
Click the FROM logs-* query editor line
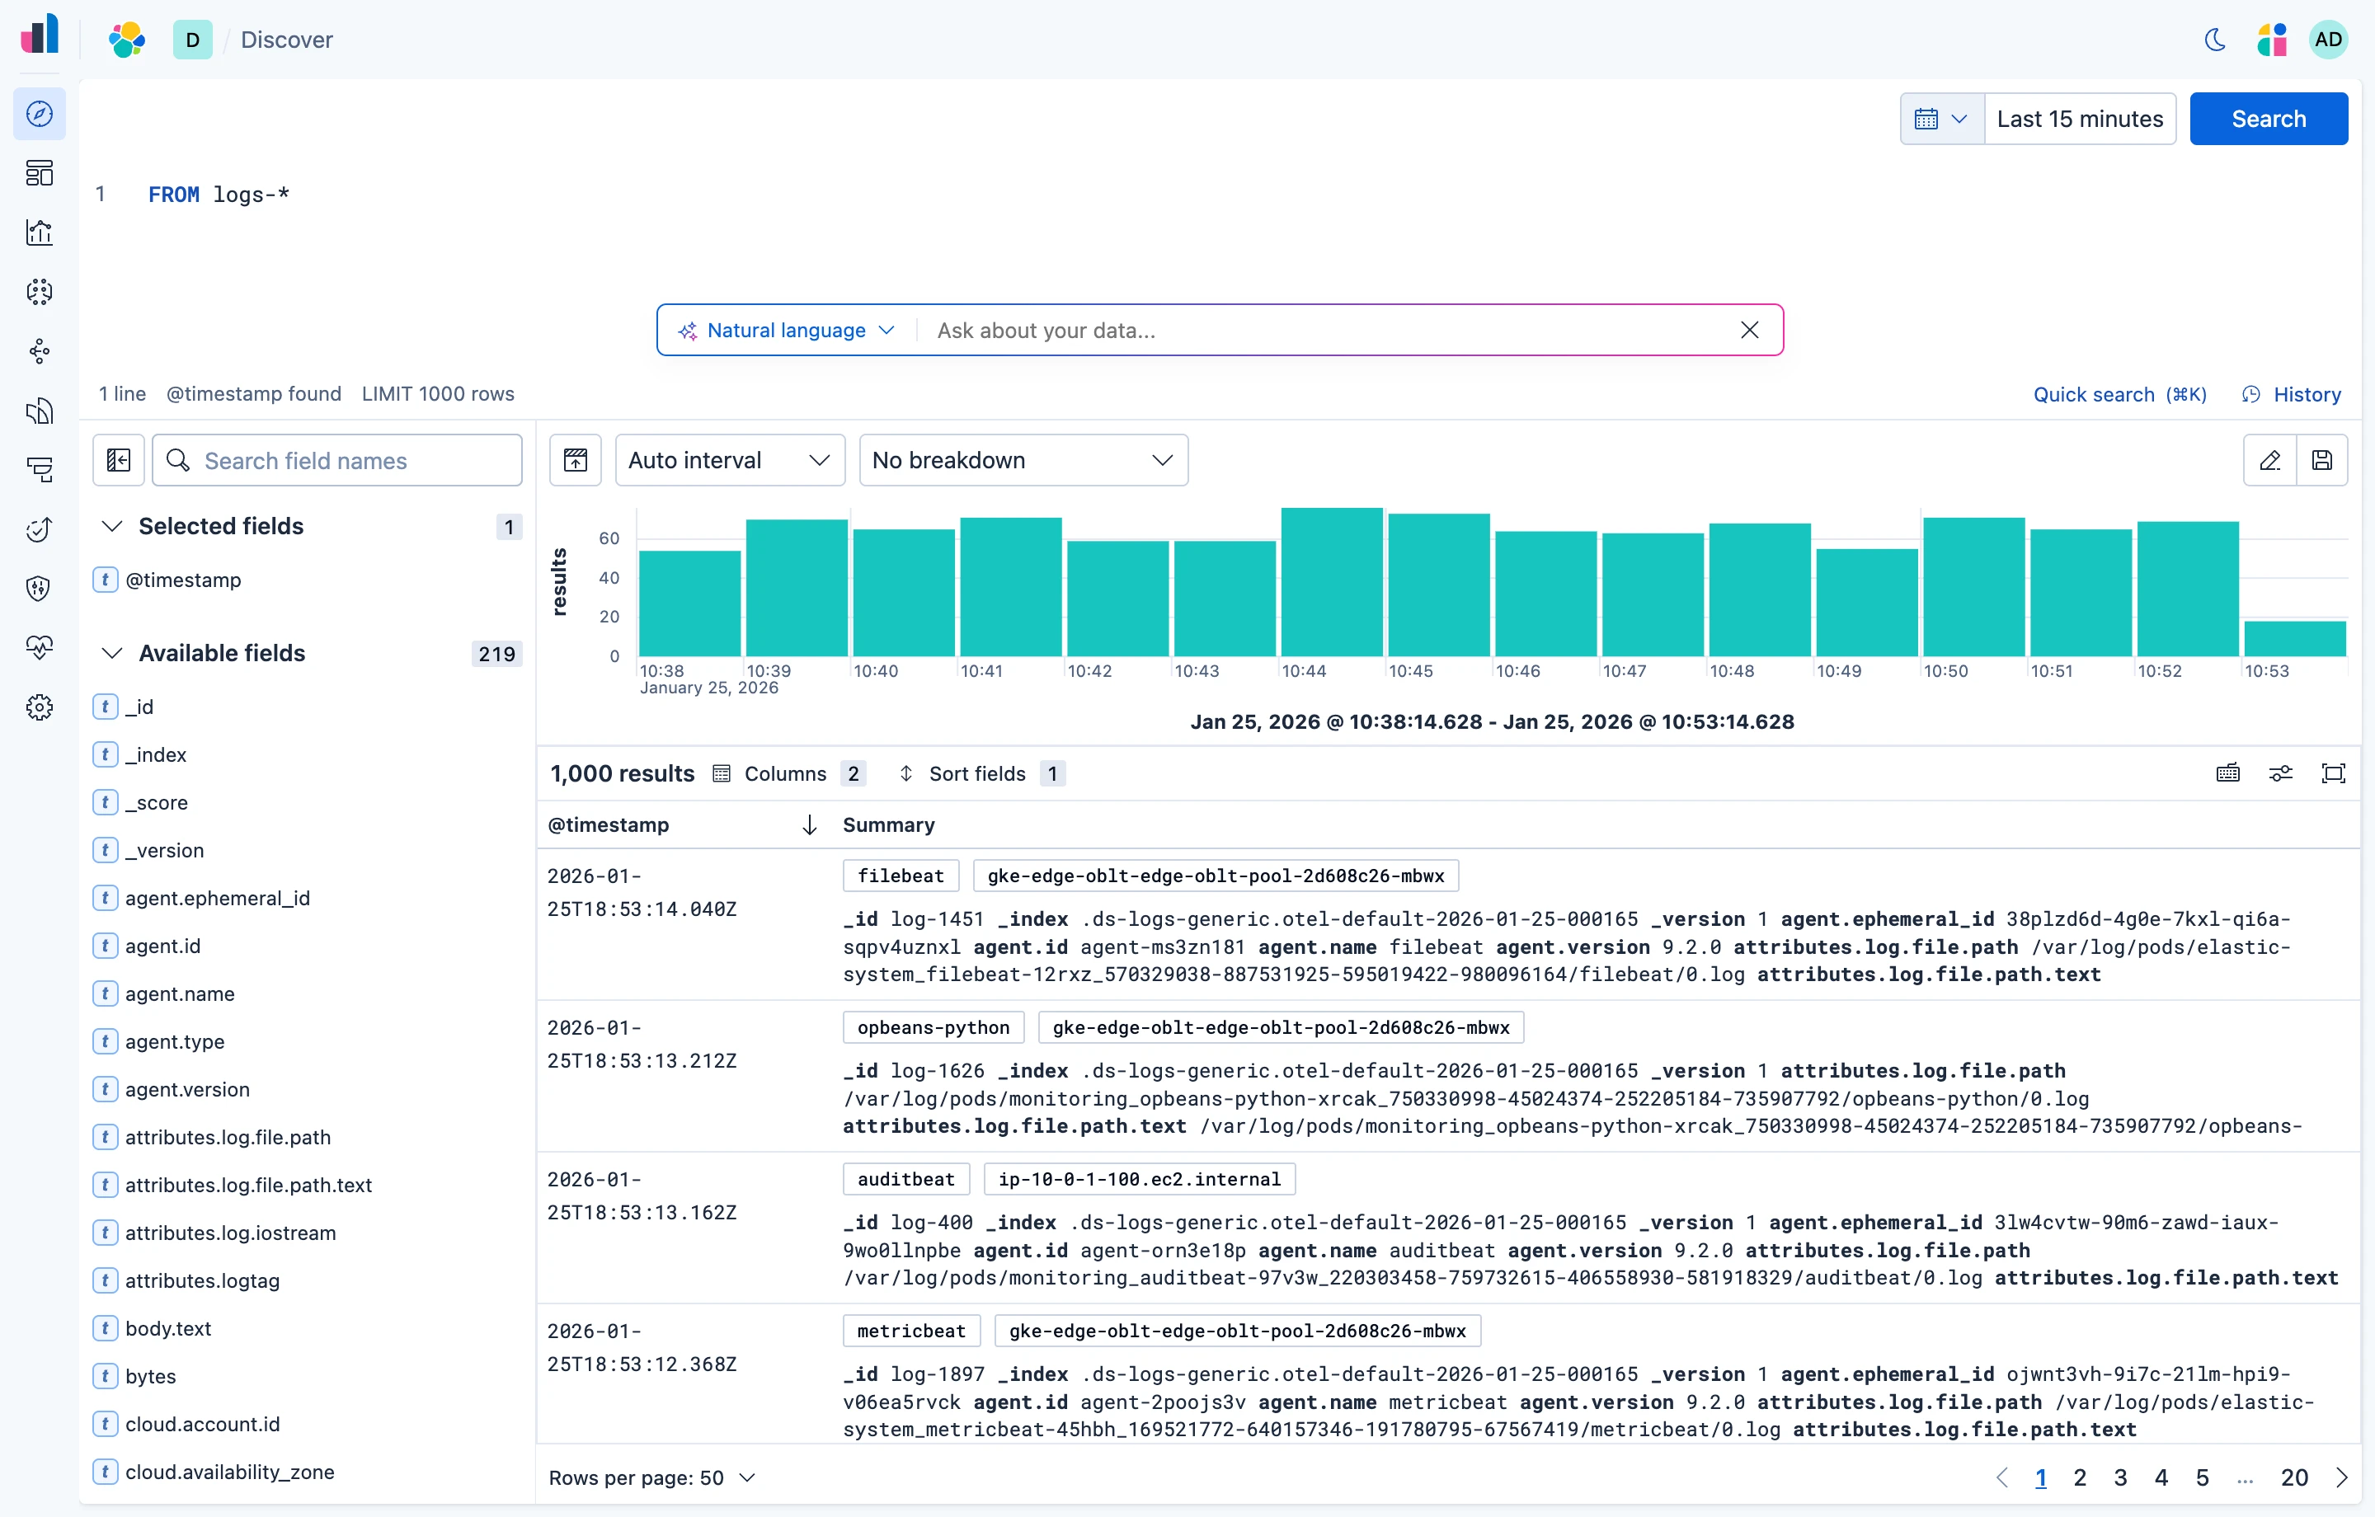pyautogui.click(x=219, y=195)
